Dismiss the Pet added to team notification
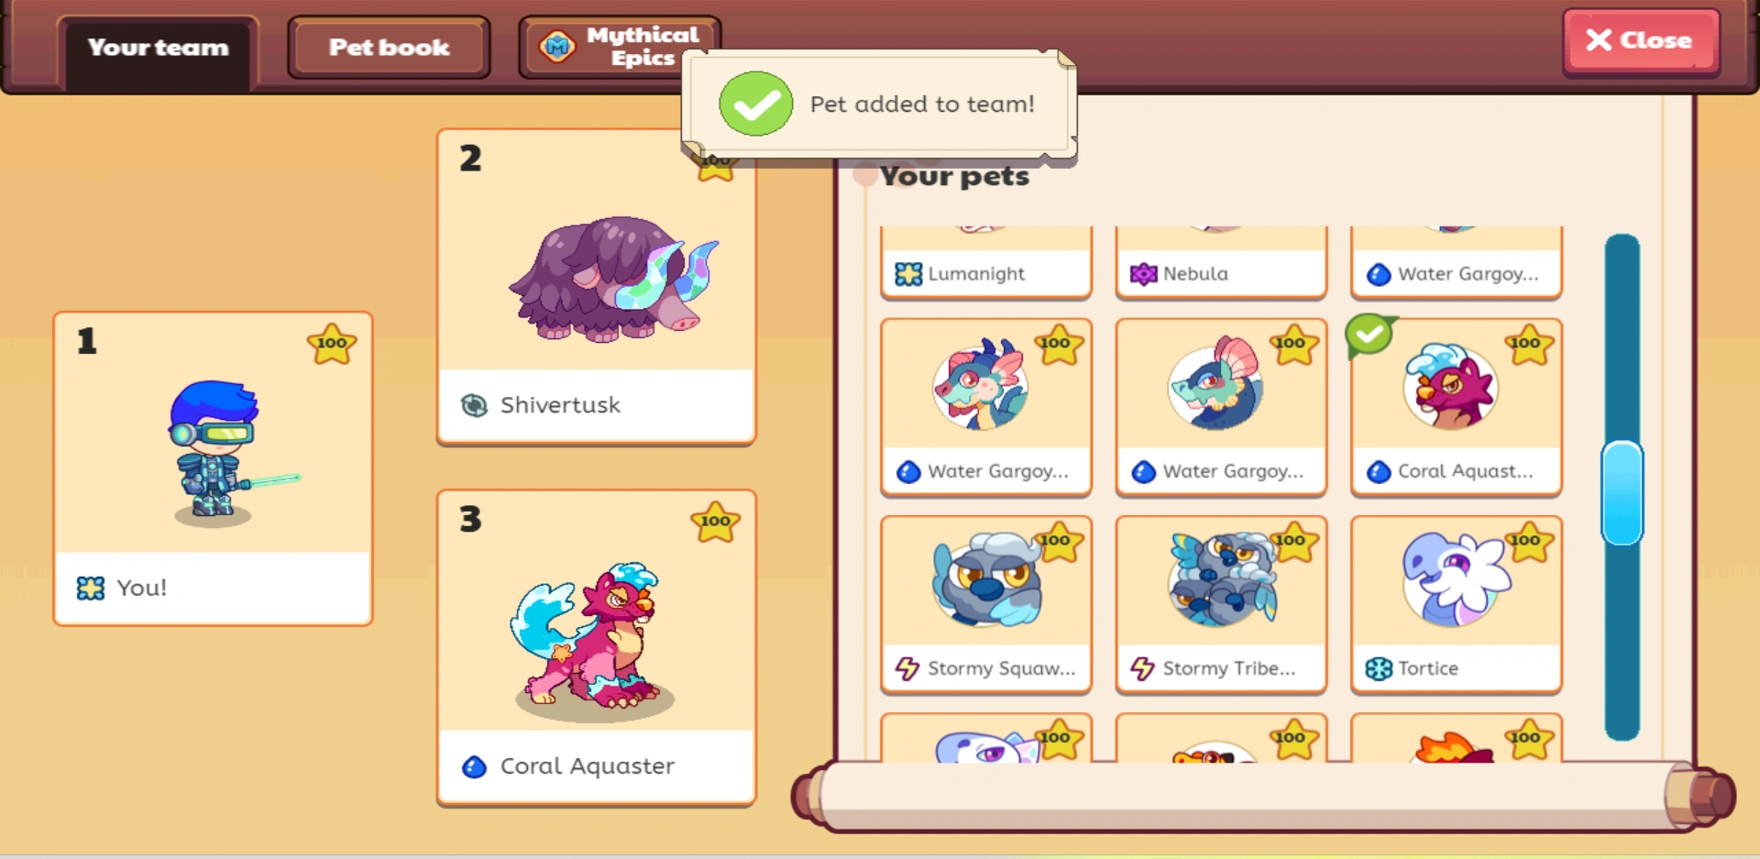This screenshot has width=1760, height=859. tap(879, 105)
